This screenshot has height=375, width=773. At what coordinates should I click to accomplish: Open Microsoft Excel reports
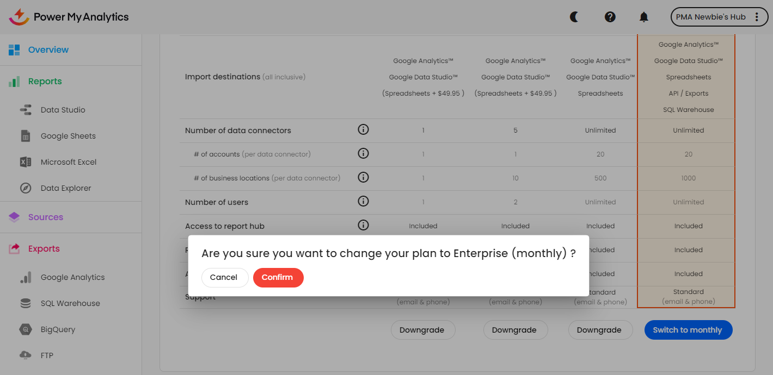coord(69,162)
